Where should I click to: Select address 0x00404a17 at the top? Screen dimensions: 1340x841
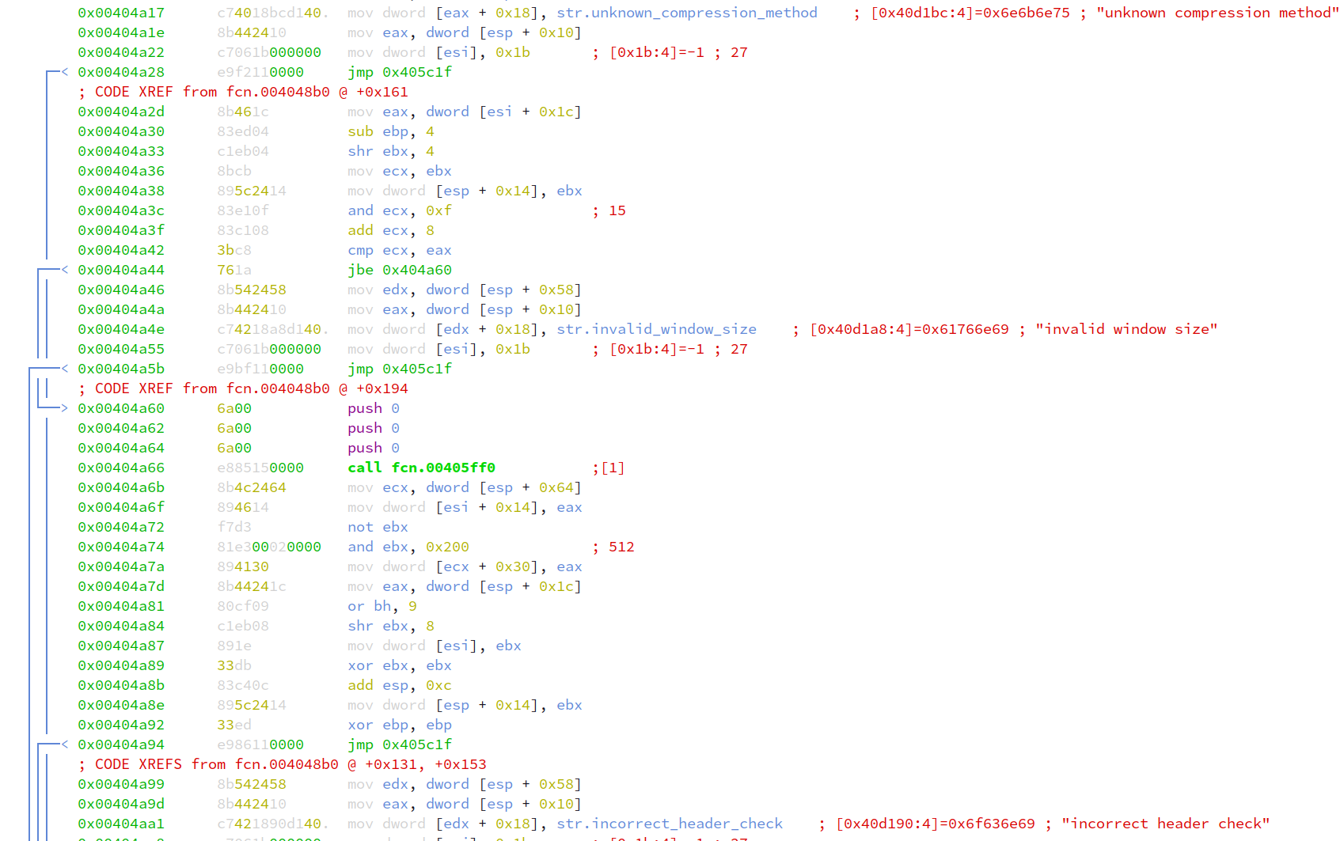pos(120,12)
